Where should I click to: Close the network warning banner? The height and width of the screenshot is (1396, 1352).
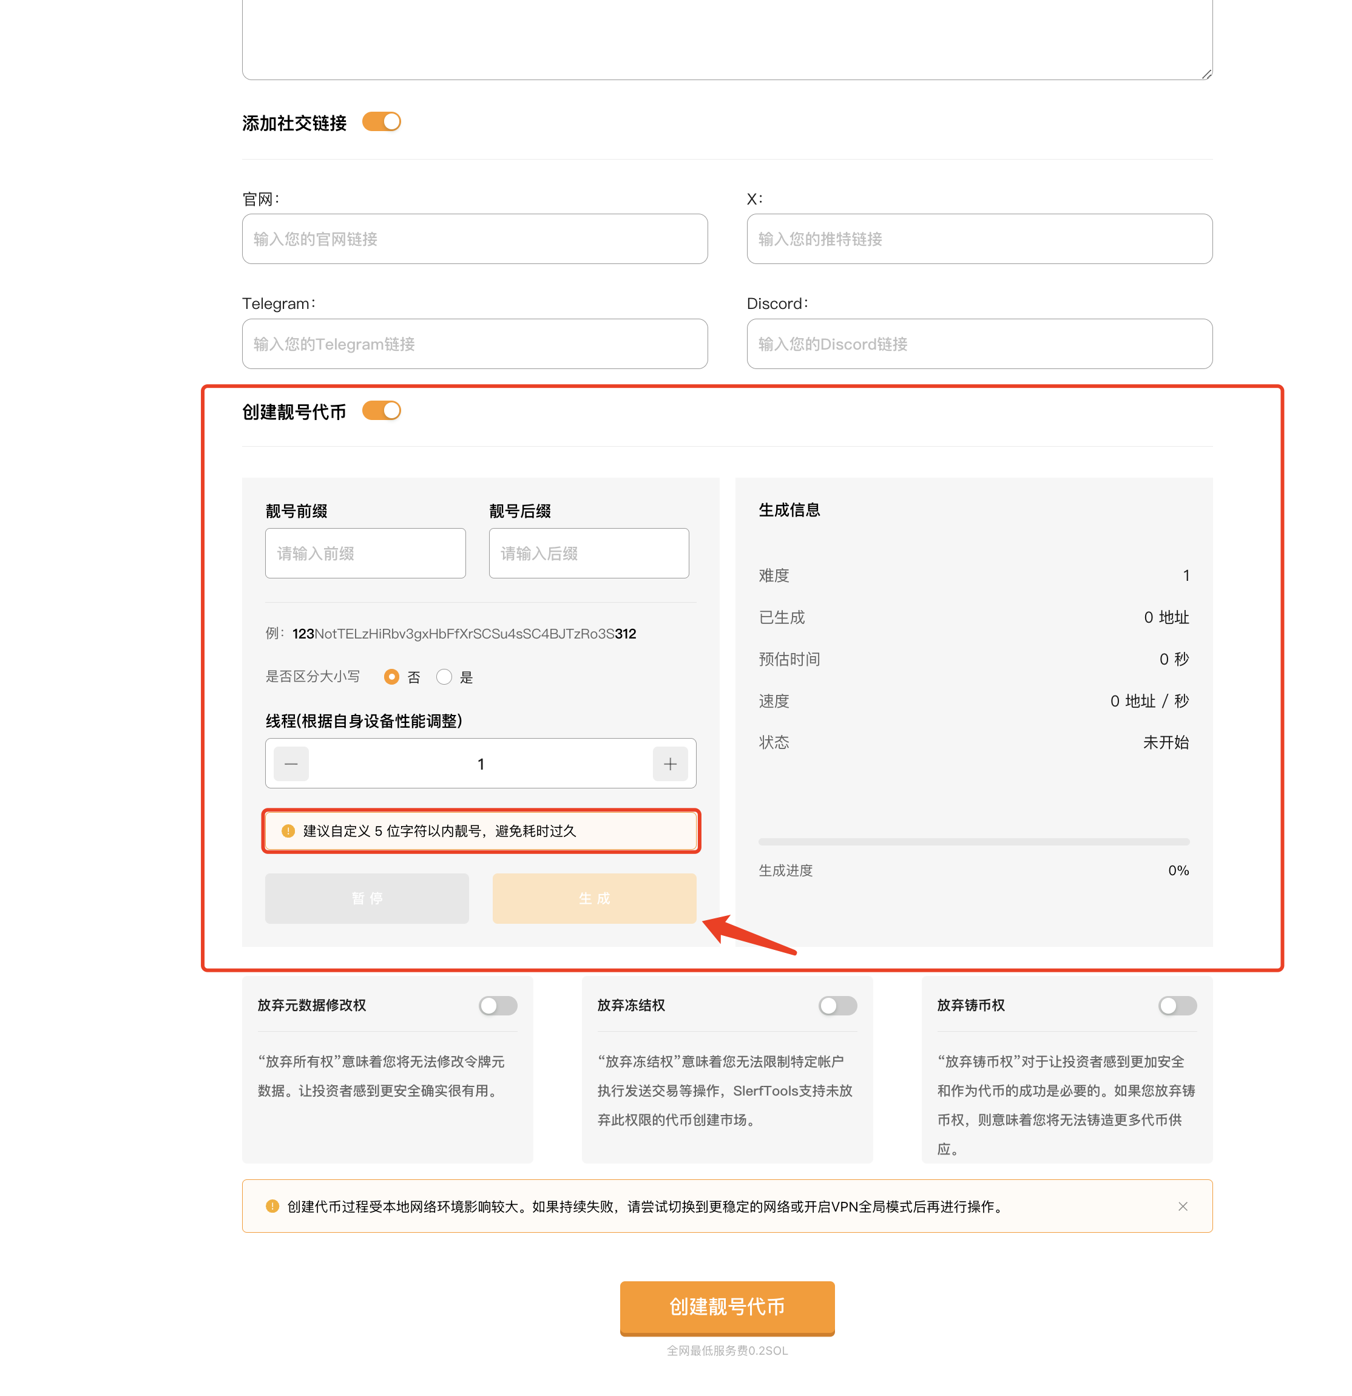pos(1182,1206)
